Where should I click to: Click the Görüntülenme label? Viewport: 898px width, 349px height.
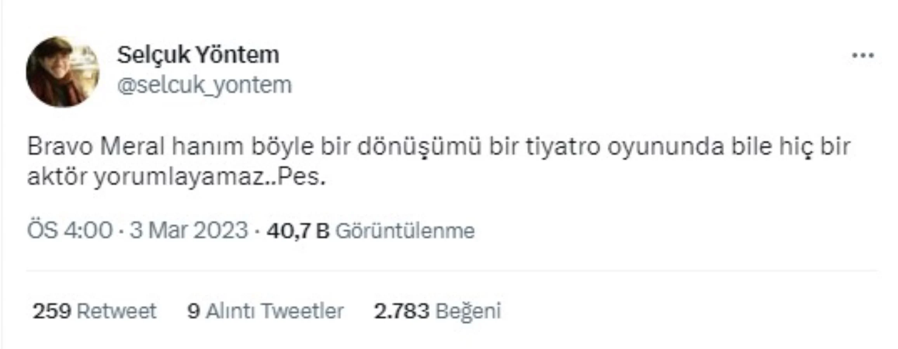[x=405, y=231]
